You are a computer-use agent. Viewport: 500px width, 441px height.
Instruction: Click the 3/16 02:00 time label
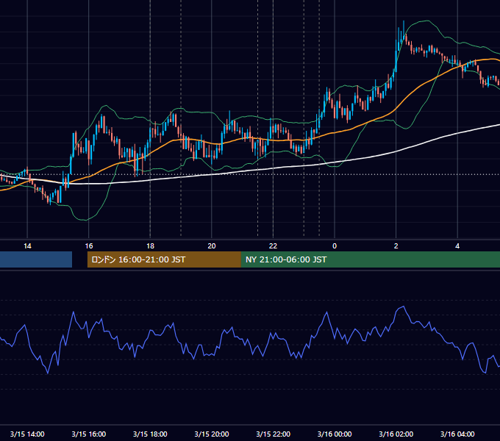pyautogui.click(x=396, y=434)
